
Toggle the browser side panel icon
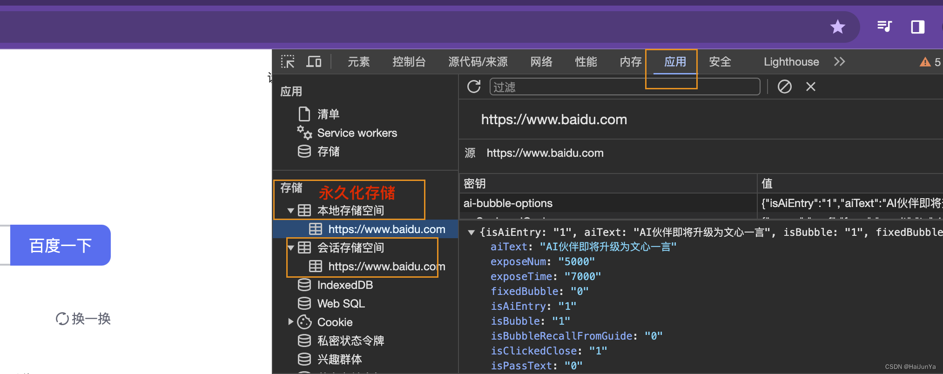(x=918, y=27)
